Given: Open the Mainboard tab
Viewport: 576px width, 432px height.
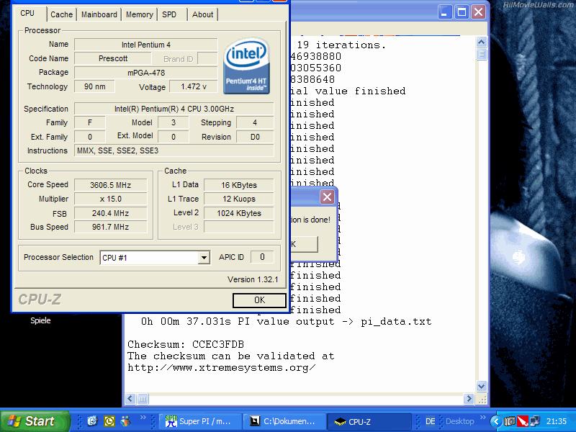Looking at the screenshot, I should pos(99,14).
